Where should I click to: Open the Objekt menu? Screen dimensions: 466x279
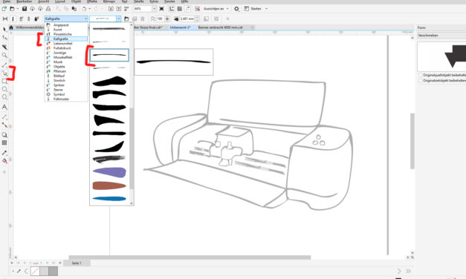coord(76,1)
